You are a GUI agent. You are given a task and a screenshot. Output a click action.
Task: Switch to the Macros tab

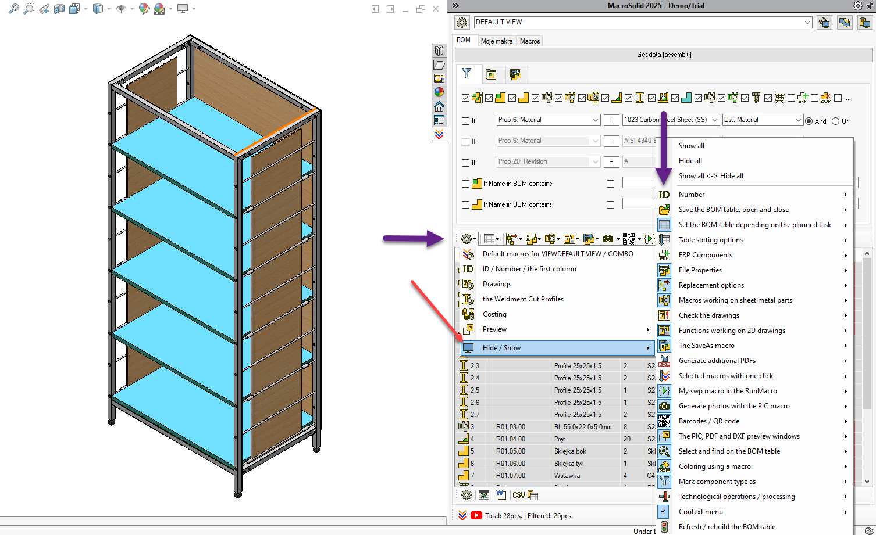tap(530, 41)
